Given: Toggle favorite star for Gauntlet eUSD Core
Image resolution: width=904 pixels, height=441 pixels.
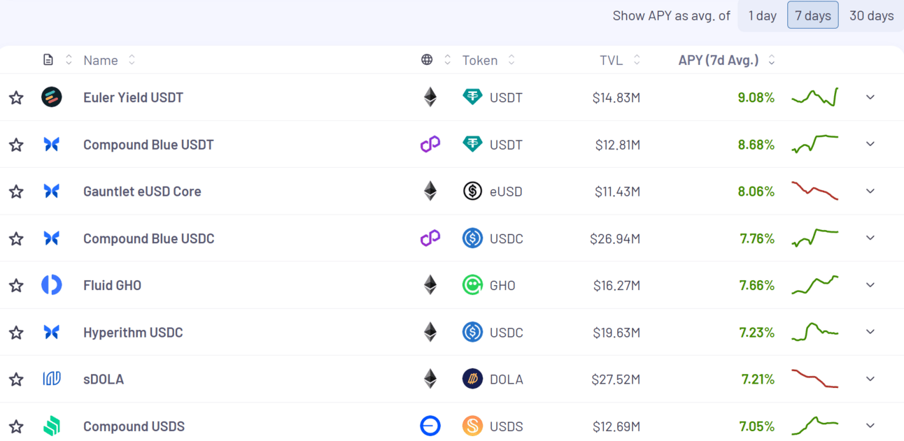Looking at the screenshot, I should point(16,191).
